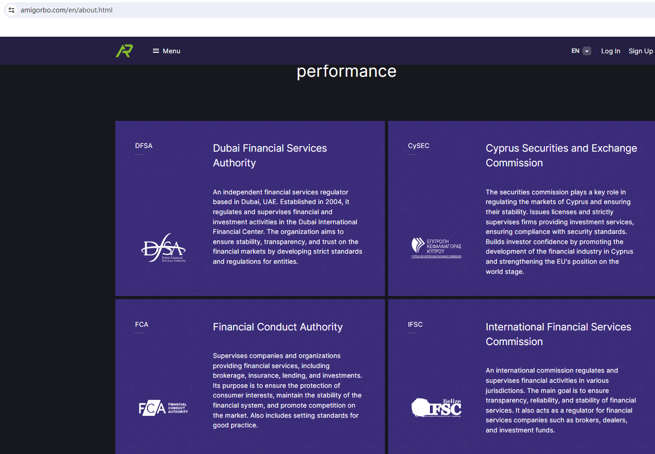Click the Financial Conduct Authority heading
Viewport: 655px width, 454px height.
pos(277,327)
